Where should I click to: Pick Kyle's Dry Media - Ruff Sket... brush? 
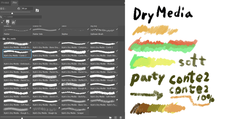(104, 86)
